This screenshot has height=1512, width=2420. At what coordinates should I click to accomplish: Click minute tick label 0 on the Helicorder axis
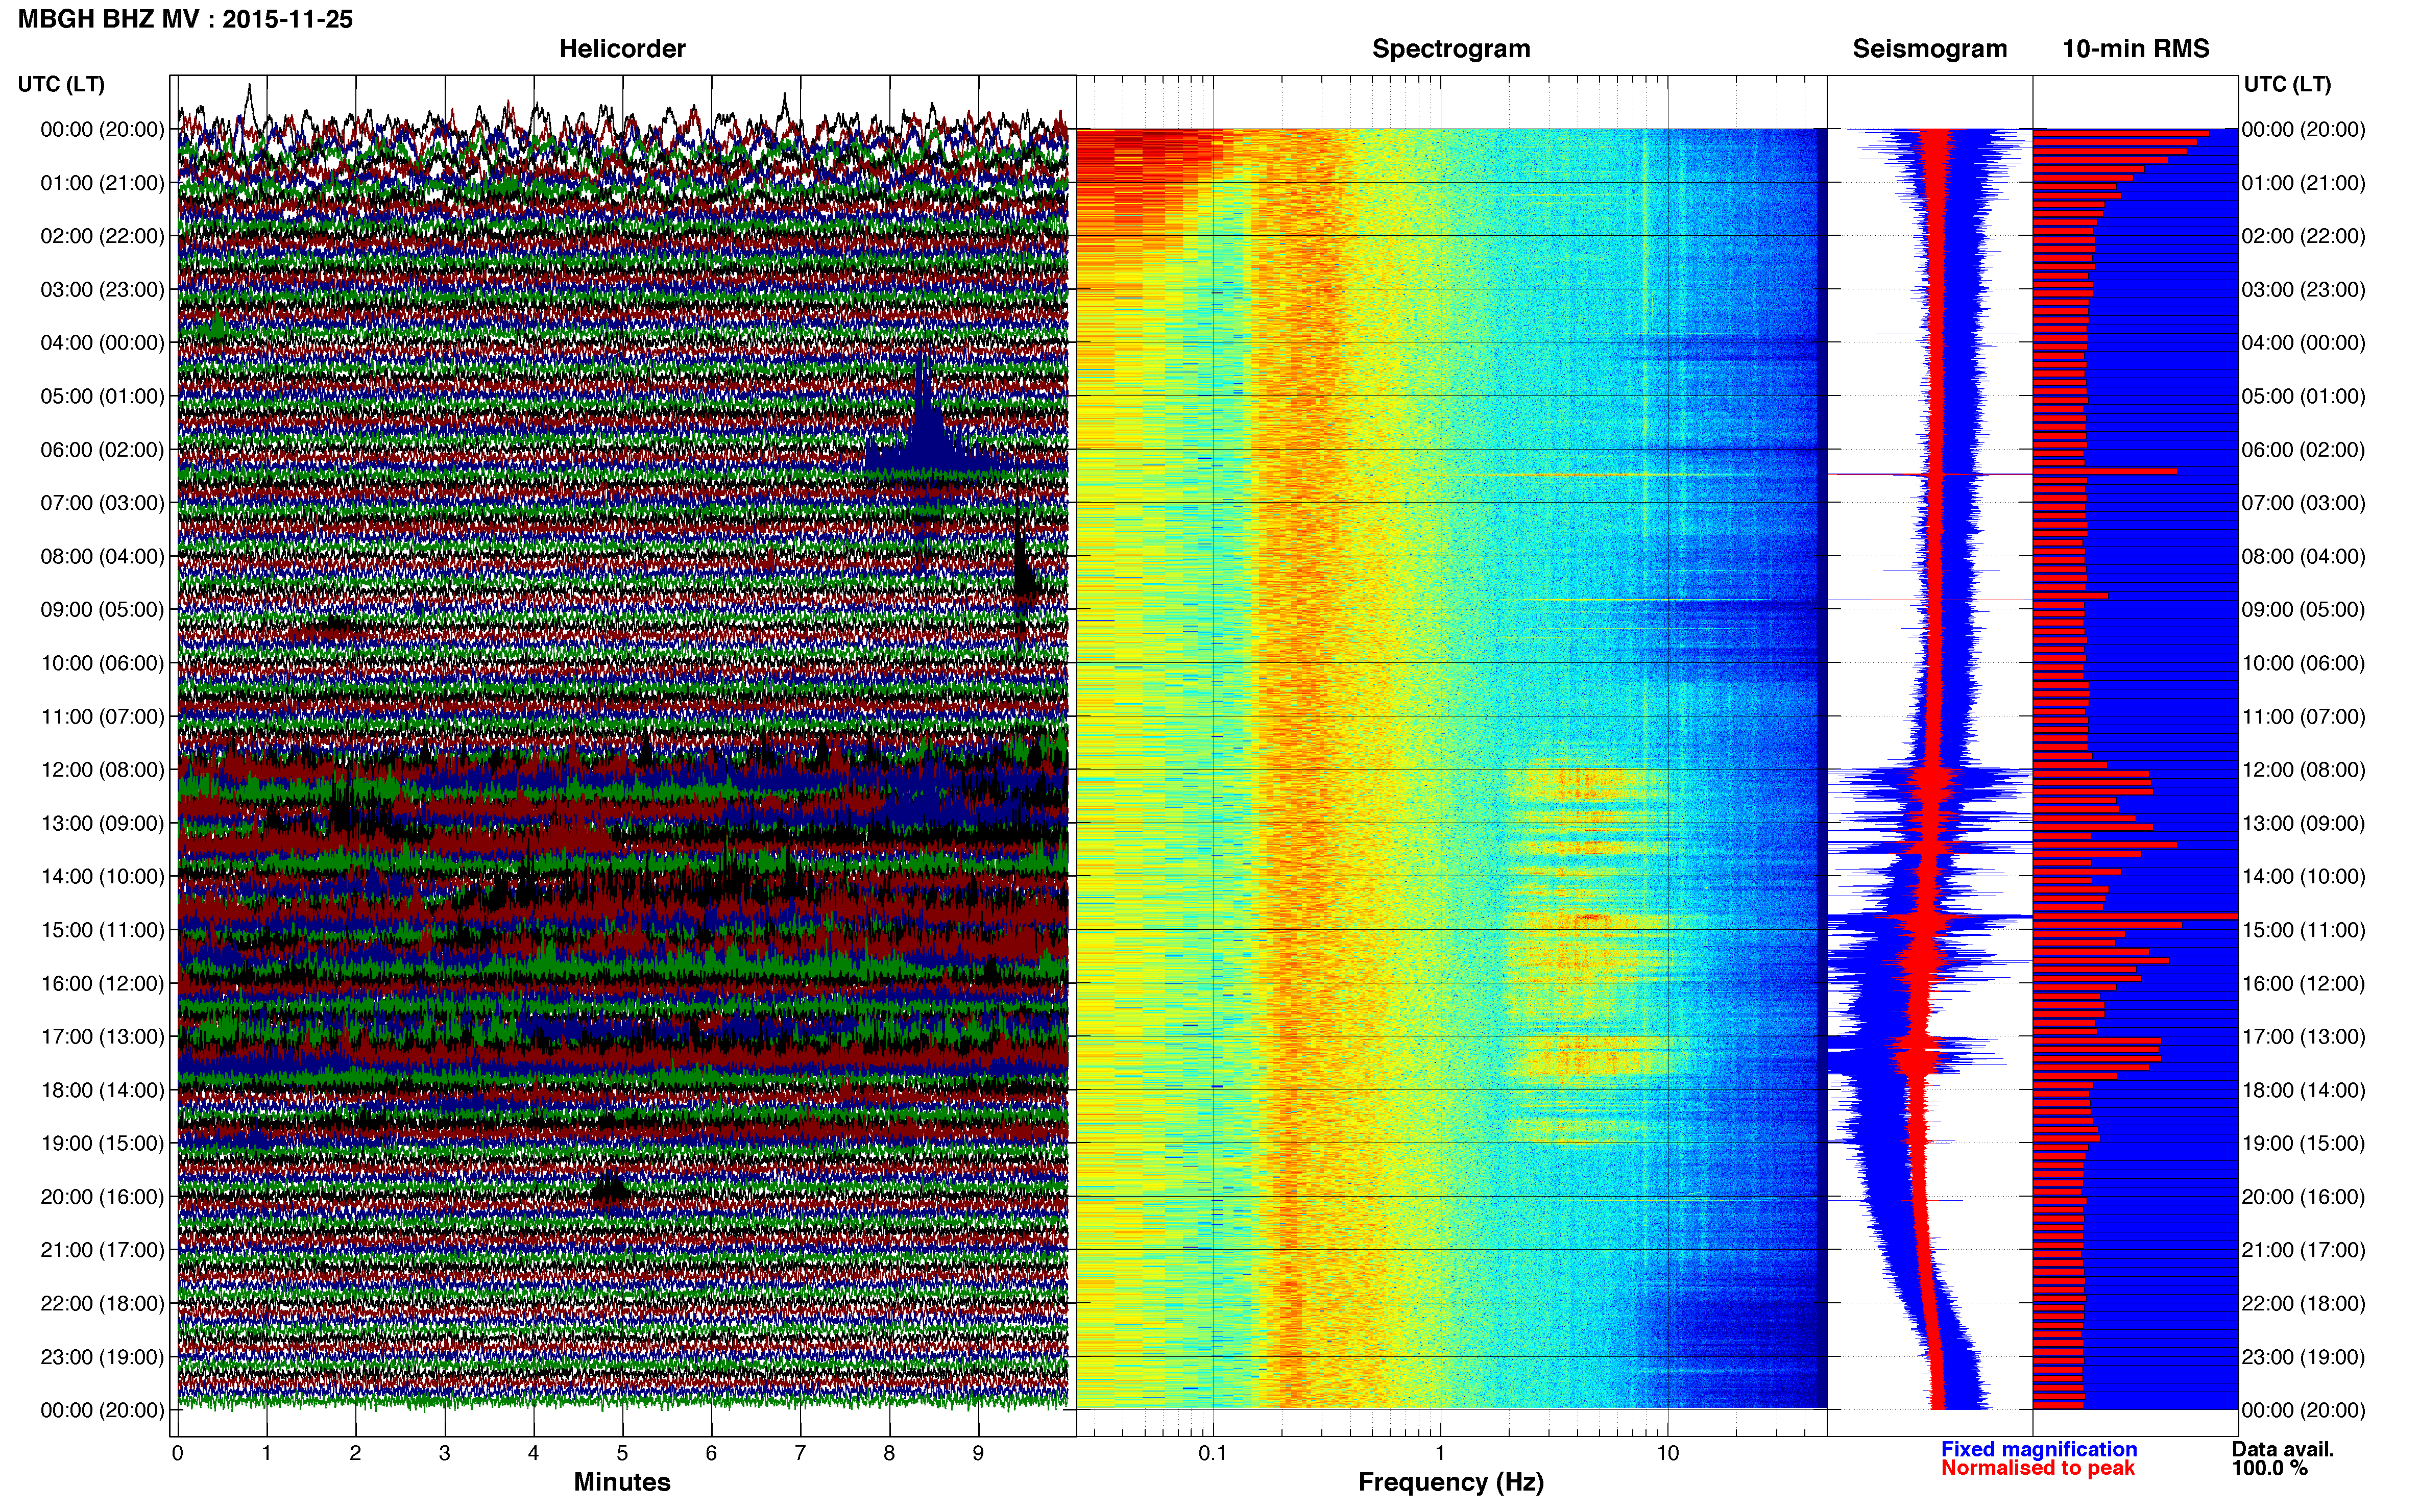[177, 1453]
